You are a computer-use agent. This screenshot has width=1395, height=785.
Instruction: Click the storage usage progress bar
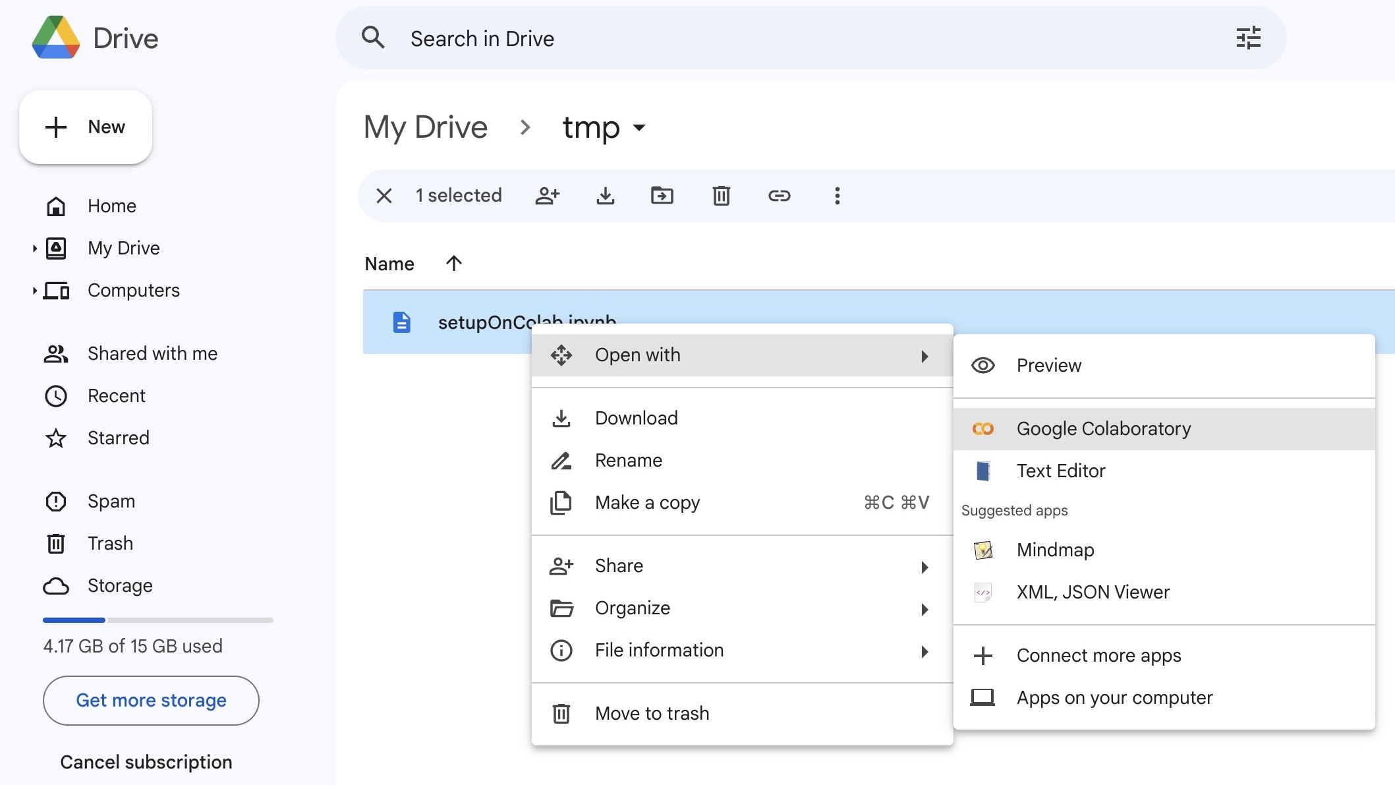click(x=157, y=620)
